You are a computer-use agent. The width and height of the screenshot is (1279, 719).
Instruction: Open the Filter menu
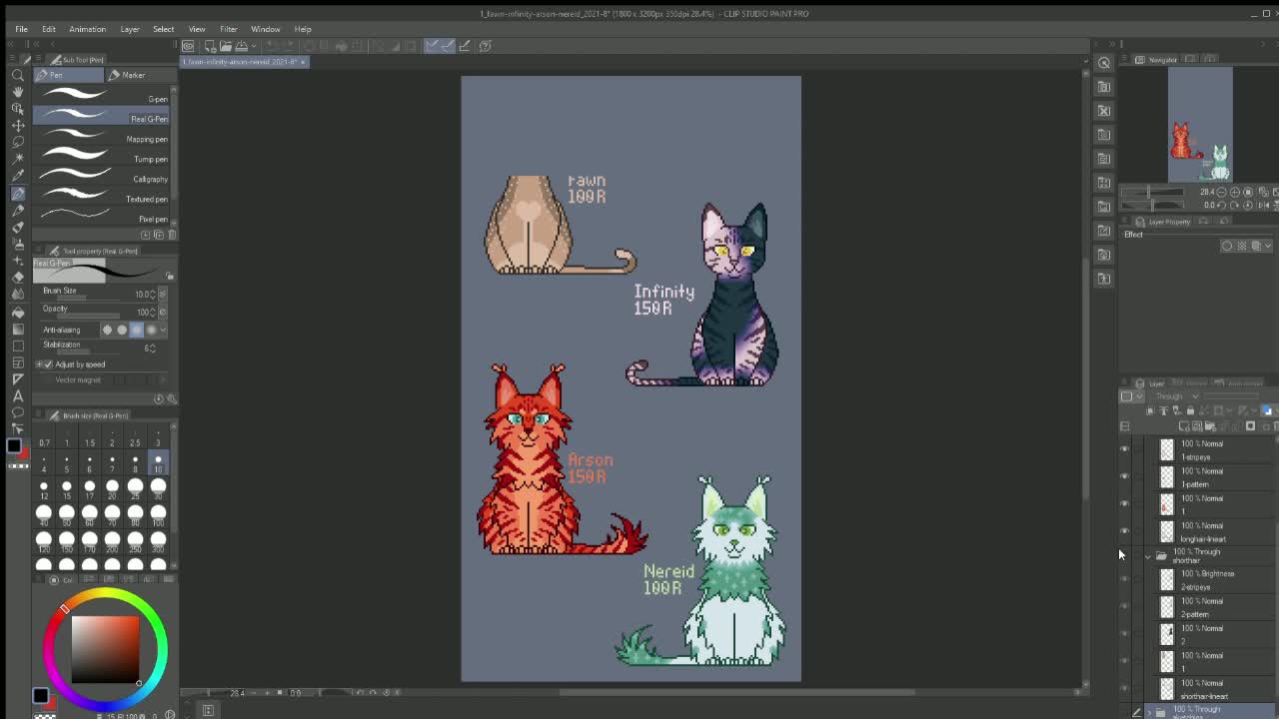(x=229, y=29)
